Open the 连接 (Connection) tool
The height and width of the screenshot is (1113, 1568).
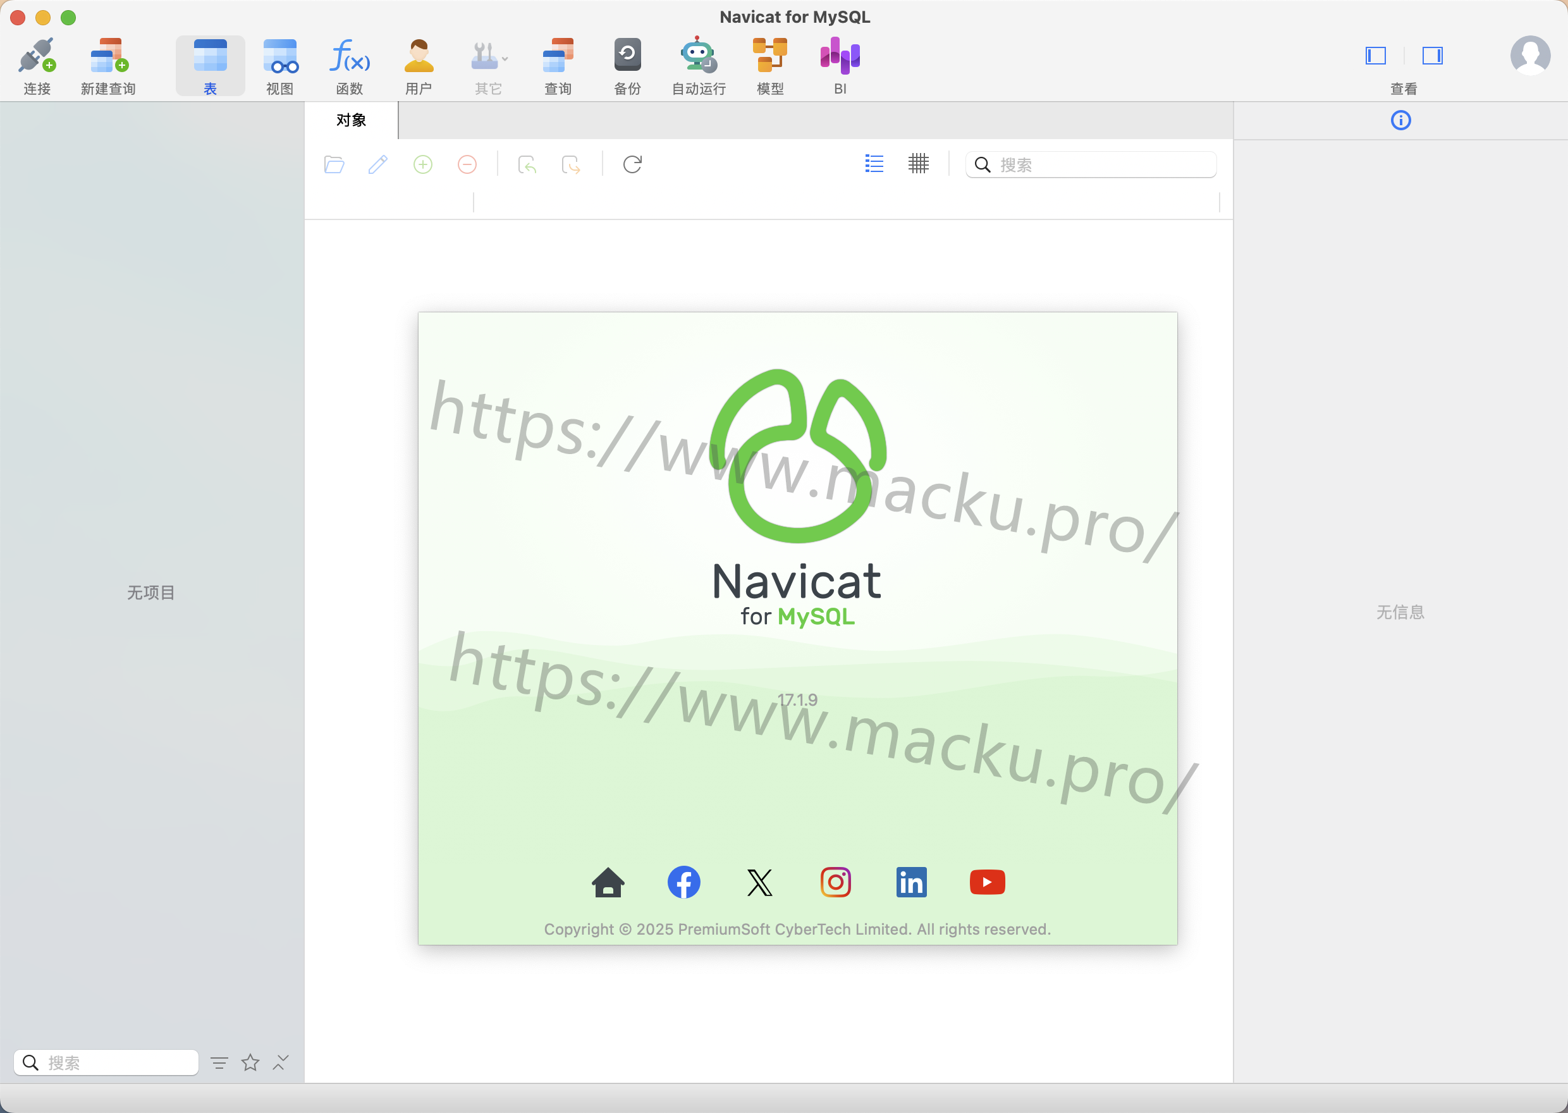point(37,66)
